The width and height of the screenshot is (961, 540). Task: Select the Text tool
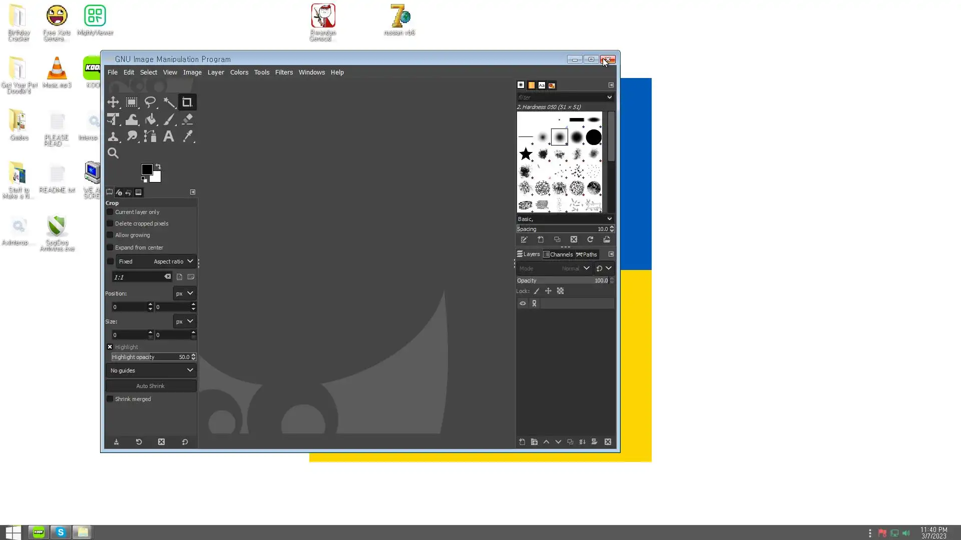tap(169, 136)
